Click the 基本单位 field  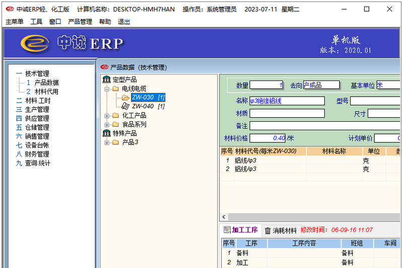(x=388, y=85)
